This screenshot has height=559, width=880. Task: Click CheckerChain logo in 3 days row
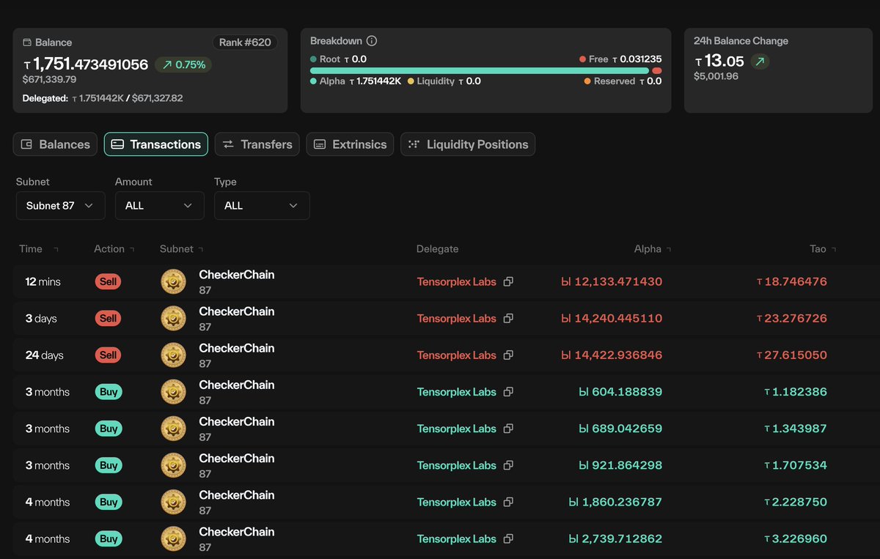pyautogui.click(x=174, y=318)
